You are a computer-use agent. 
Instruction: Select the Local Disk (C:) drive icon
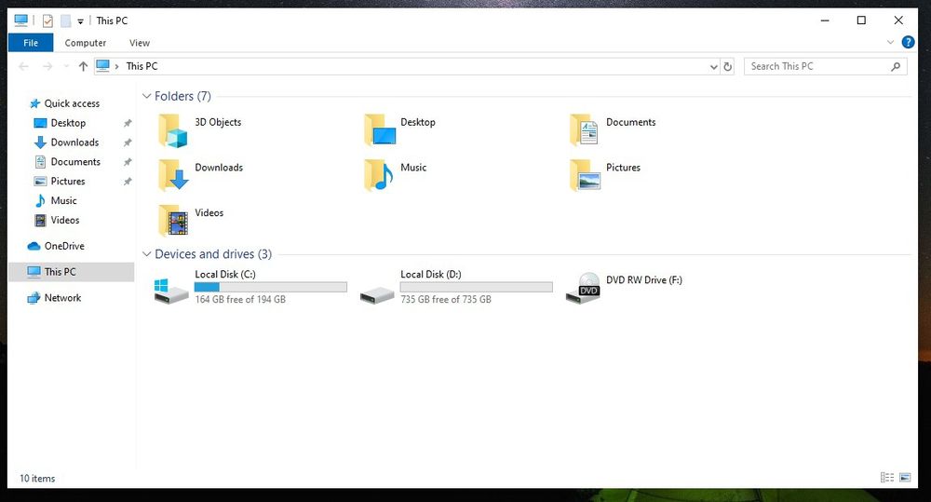coord(171,292)
